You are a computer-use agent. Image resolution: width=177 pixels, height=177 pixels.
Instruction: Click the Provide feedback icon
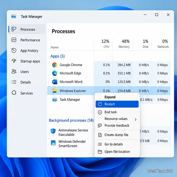click(100, 125)
